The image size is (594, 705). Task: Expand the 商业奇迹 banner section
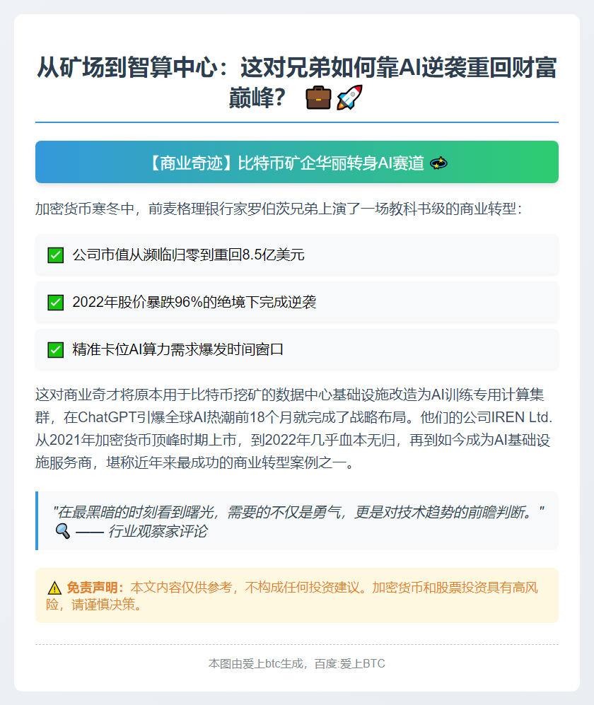(x=297, y=162)
